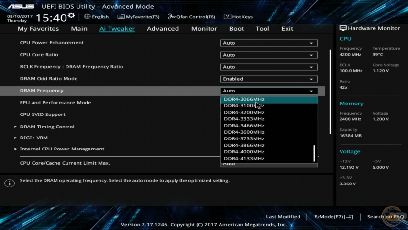Viewport: 408px width, 230px height.
Task: Click the info icon in help area
Action: pyautogui.click(x=10, y=183)
